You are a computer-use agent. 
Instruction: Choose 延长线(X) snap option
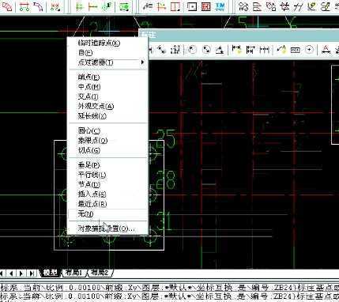coord(107,116)
